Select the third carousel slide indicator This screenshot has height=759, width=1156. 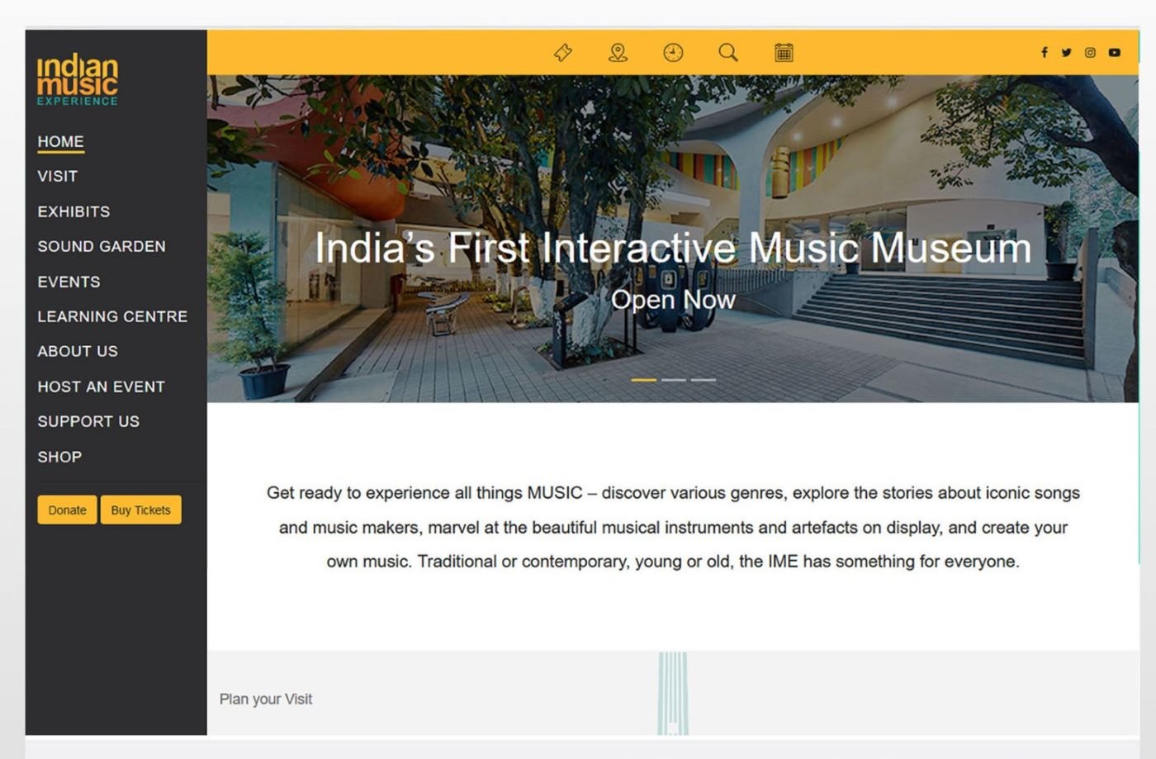[x=704, y=380]
